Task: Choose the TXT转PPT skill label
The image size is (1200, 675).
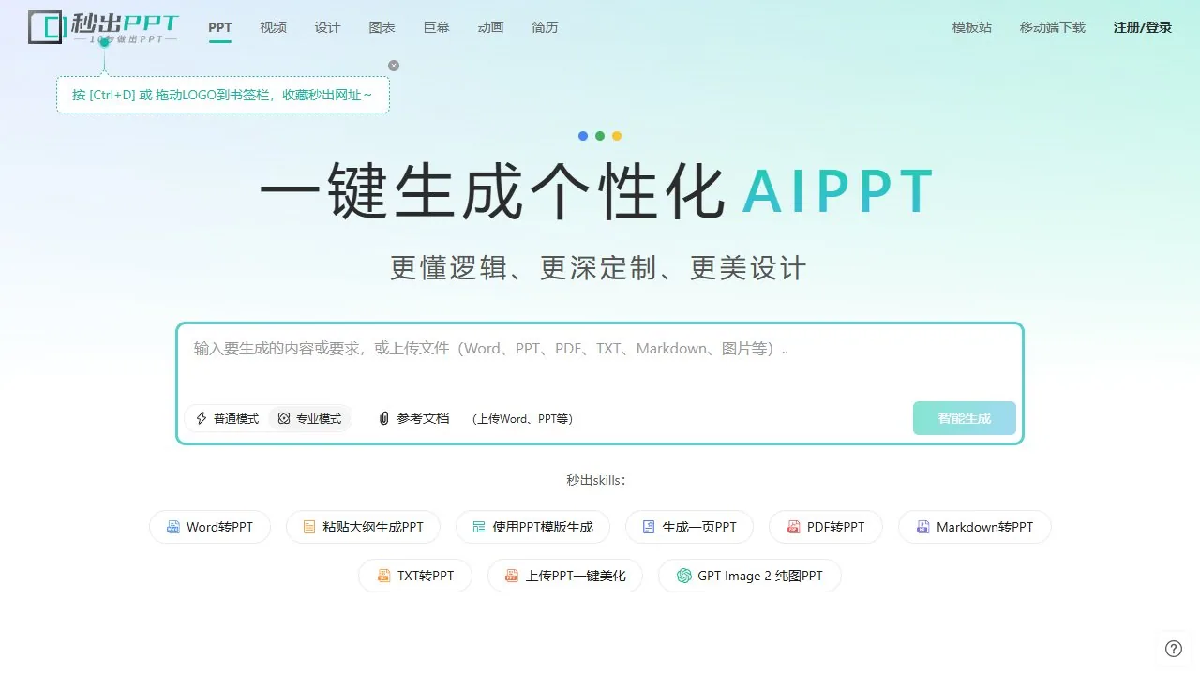Action: coord(426,576)
